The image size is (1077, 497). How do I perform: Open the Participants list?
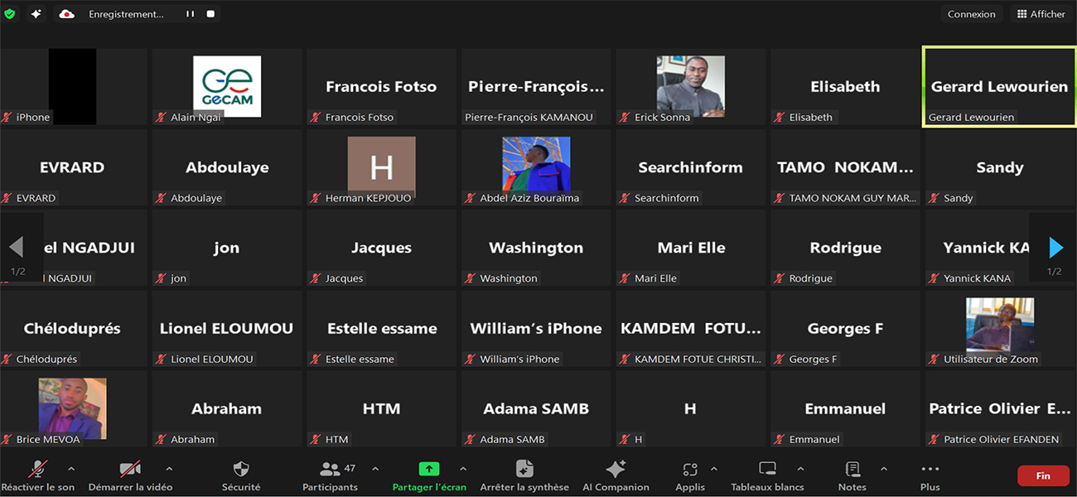point(330,475)
